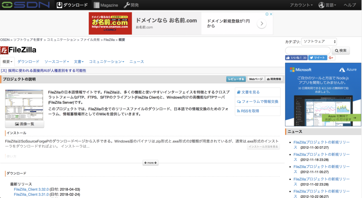Screen dimensions: 362x198
Task: Open フォーラムで情報交換 link
Action: coord(258,102)
